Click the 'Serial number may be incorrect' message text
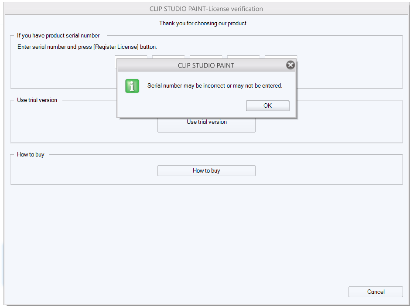The width and height of the screenshot is (410, 306). pos(215,86)
